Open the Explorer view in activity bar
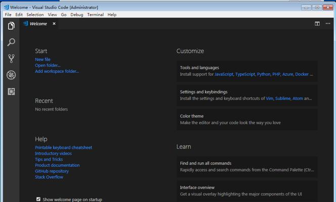Viewport: 336px width, 202px height. pos(11,26)
